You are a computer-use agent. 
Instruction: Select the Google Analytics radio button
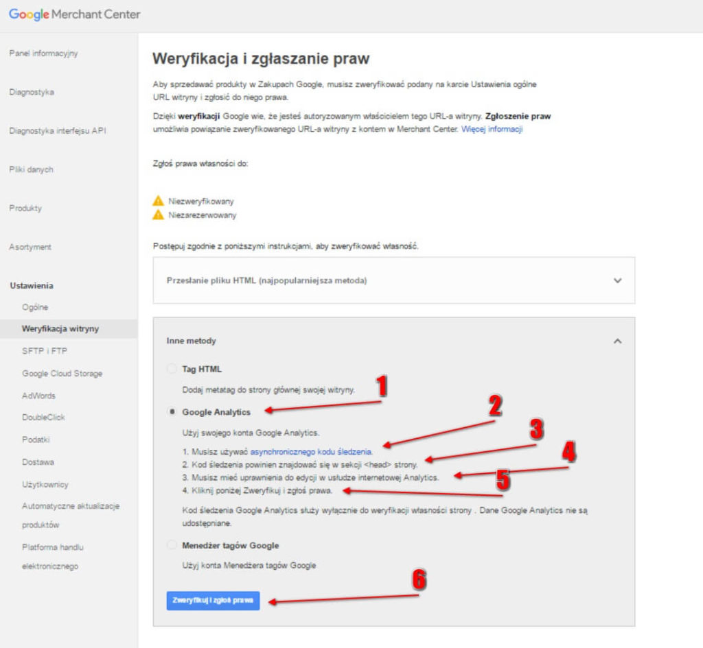[172, 411]
